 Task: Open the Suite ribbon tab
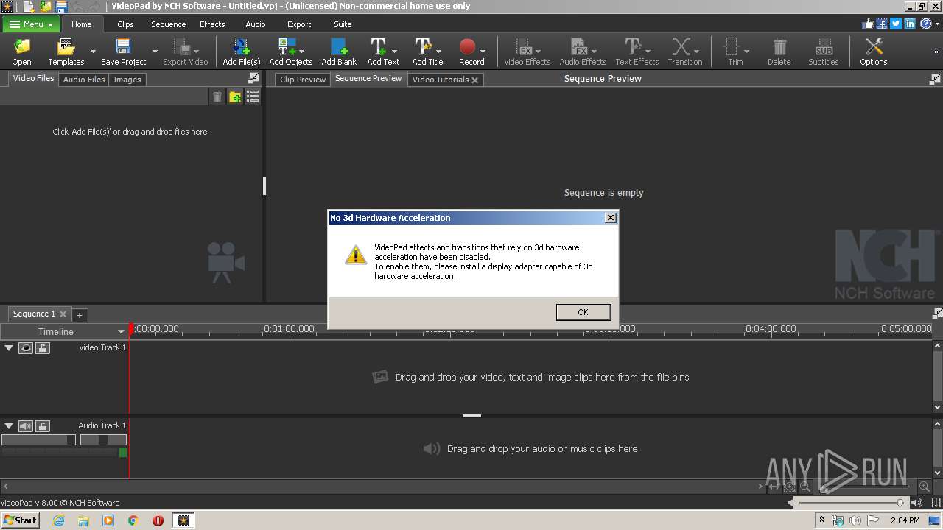point(343,24)
